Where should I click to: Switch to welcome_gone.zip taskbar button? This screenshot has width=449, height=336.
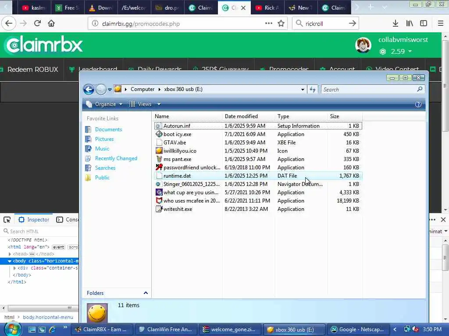230,329
